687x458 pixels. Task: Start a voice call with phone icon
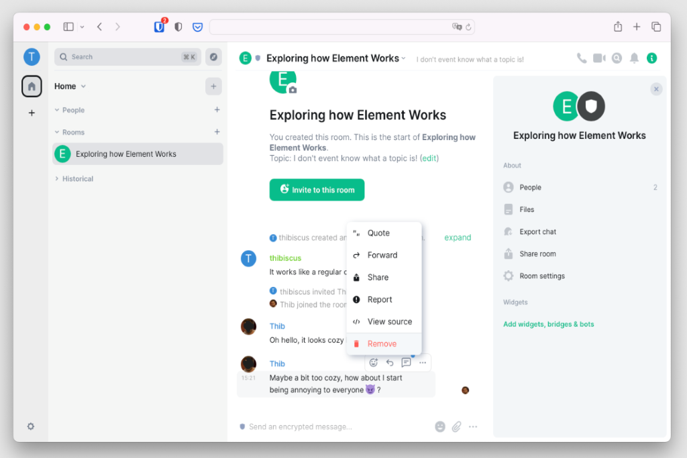[x=582, y=58]
